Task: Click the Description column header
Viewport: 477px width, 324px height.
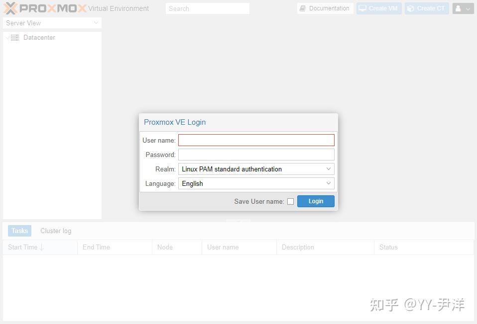Action: pos(325,247)
